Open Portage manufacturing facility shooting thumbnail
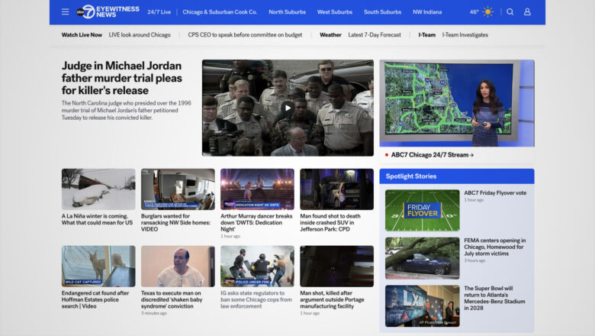 point(336,267)
